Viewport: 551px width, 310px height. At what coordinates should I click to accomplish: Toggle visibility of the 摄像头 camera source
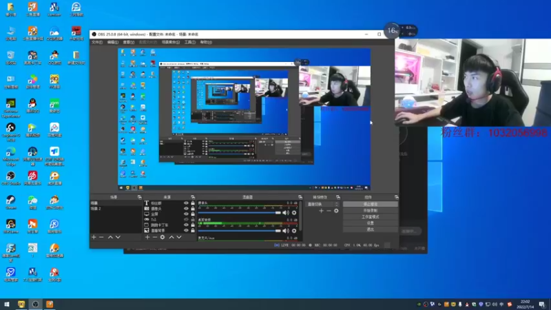(186, 209)
